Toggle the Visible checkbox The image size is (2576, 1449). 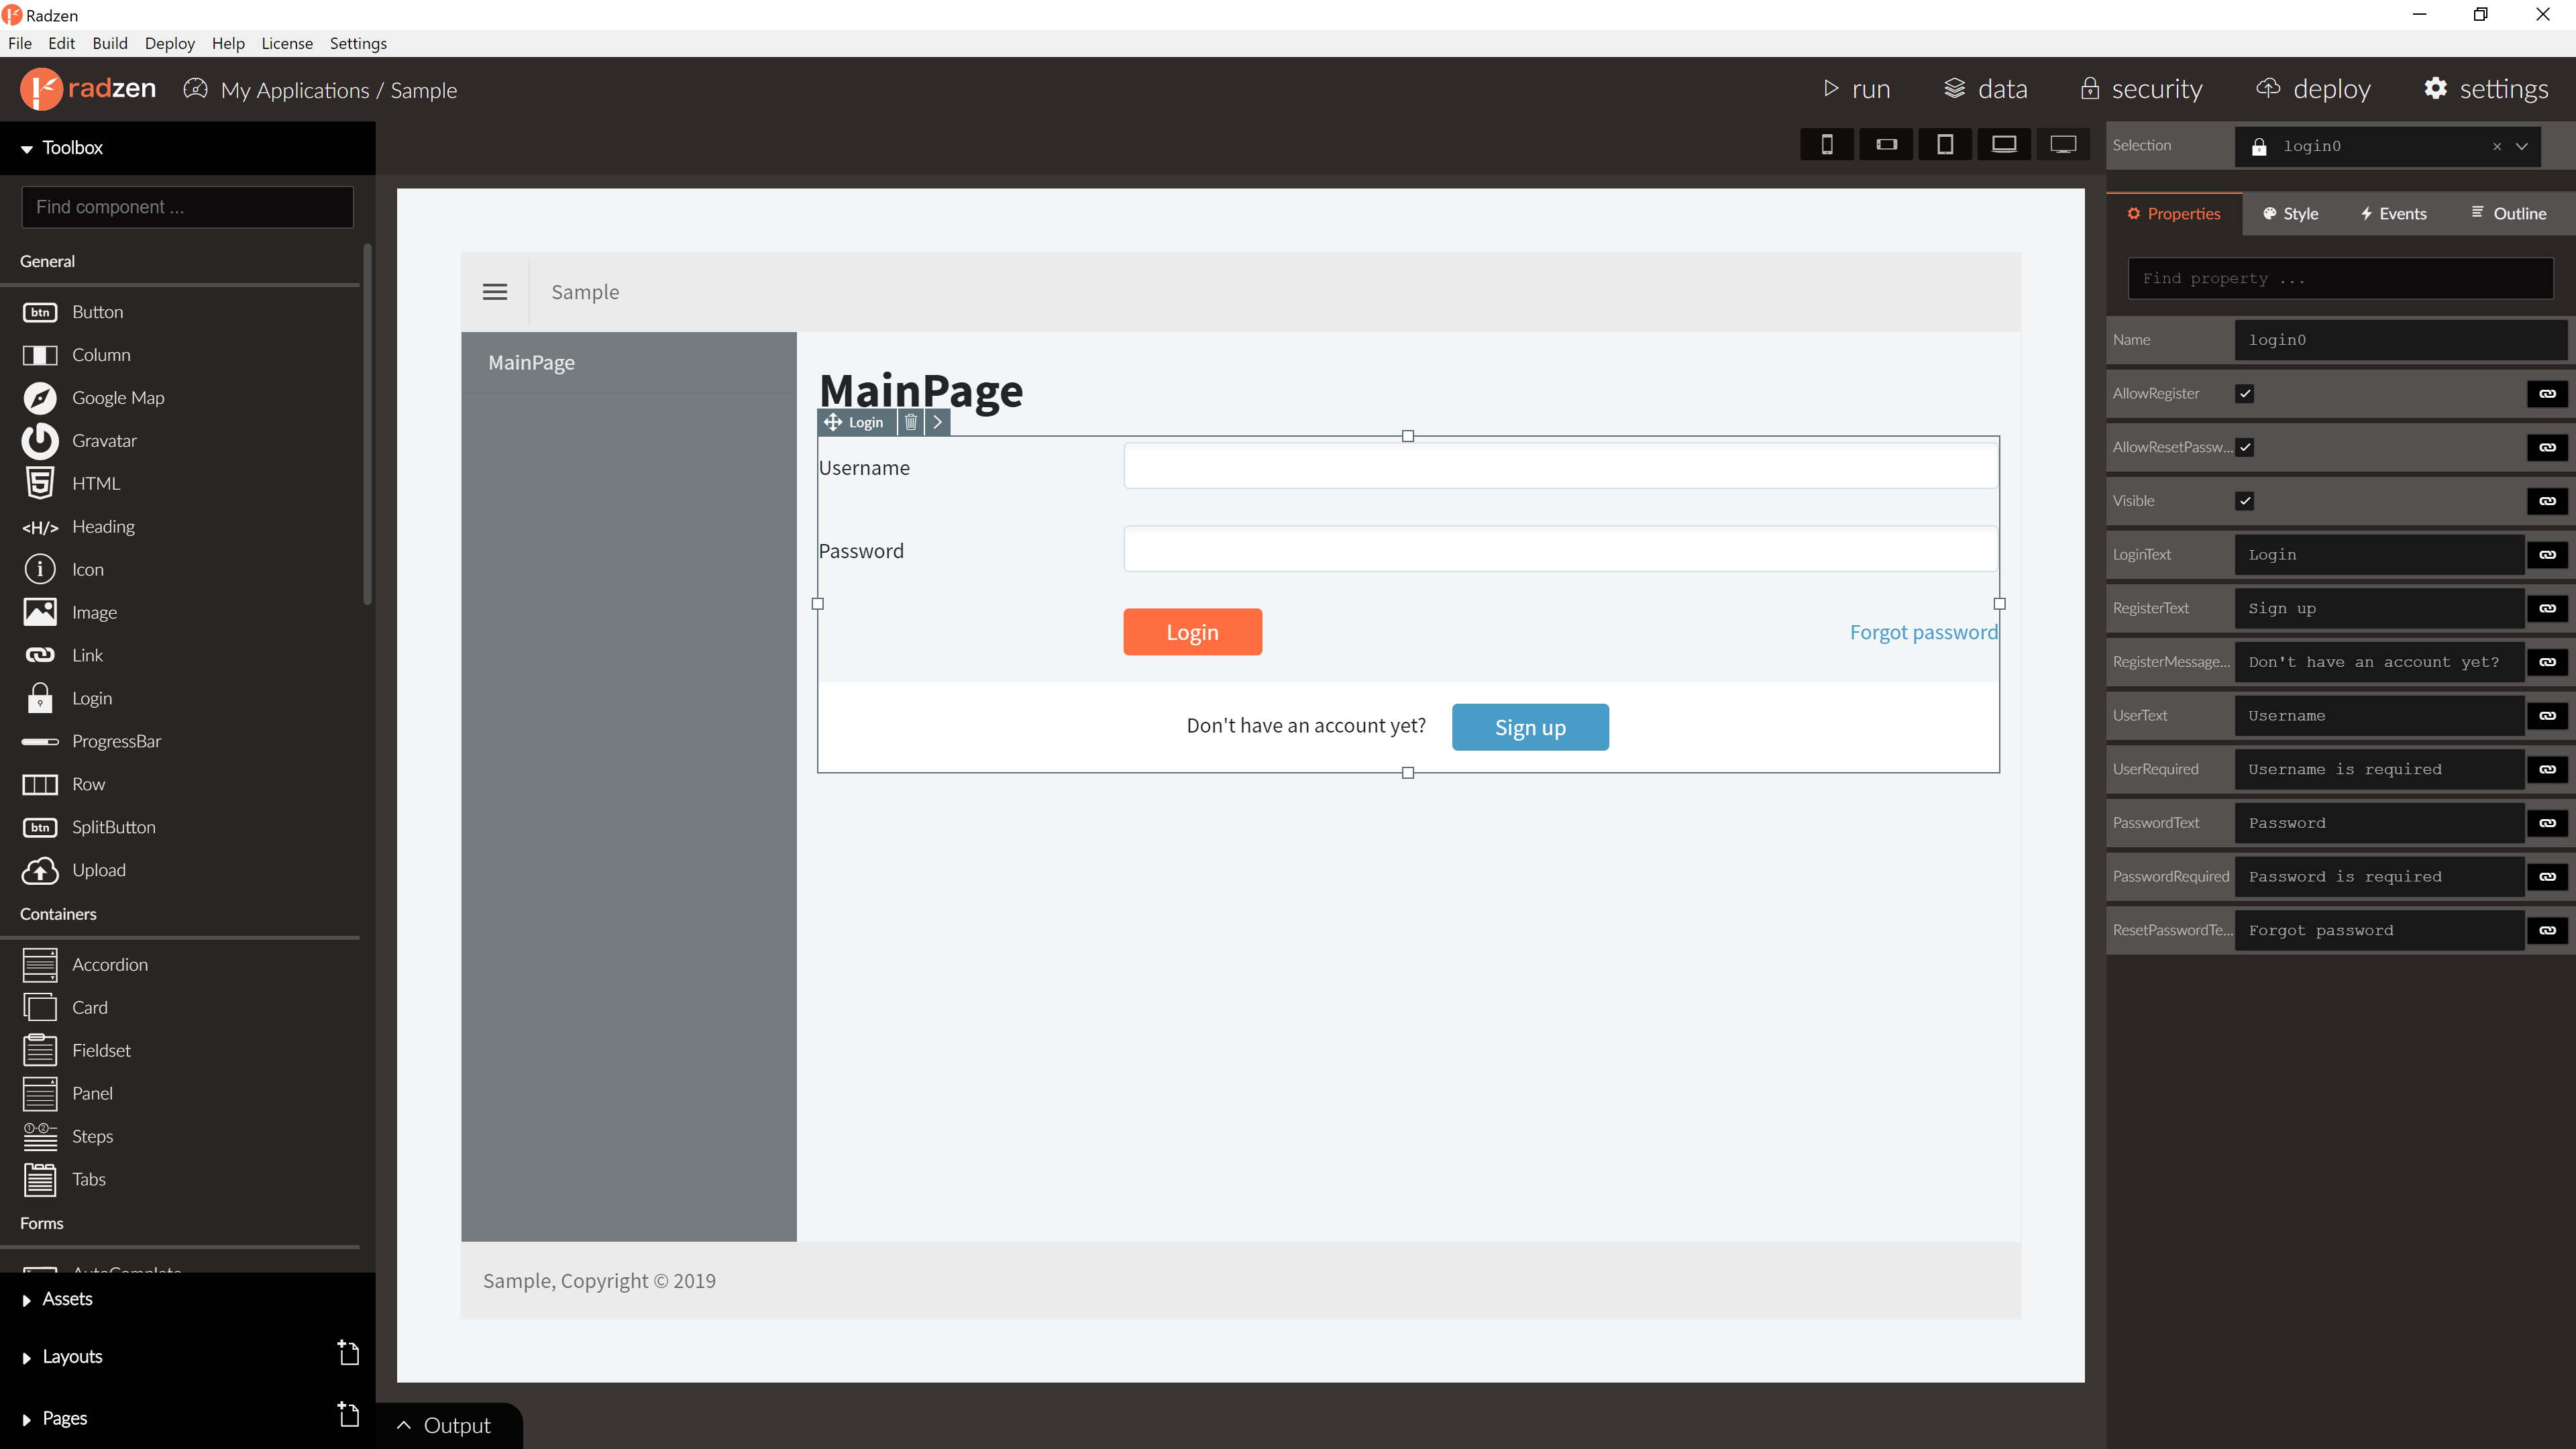coord(2245,501)
